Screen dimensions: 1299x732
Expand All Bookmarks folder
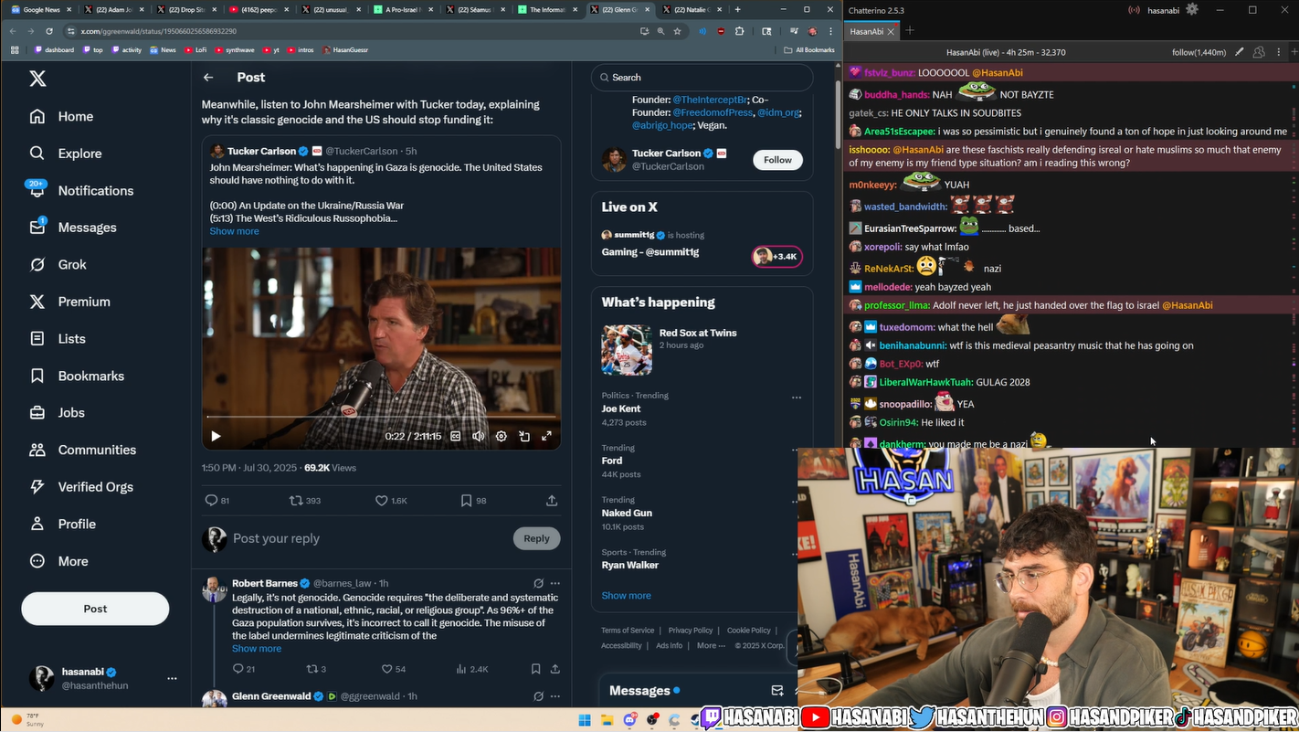pos(809,50)
